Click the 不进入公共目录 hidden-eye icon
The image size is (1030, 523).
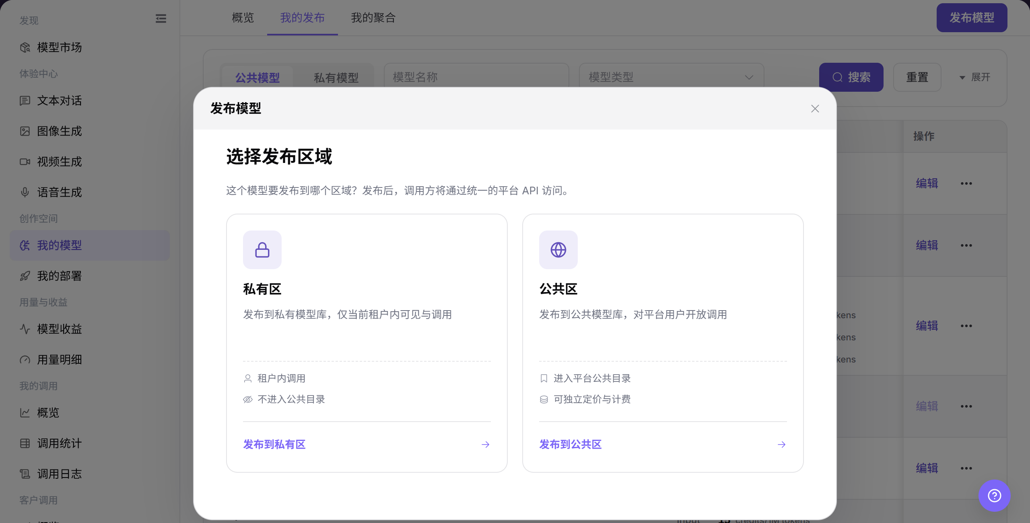pyautogui.click(x=248, y=399)
